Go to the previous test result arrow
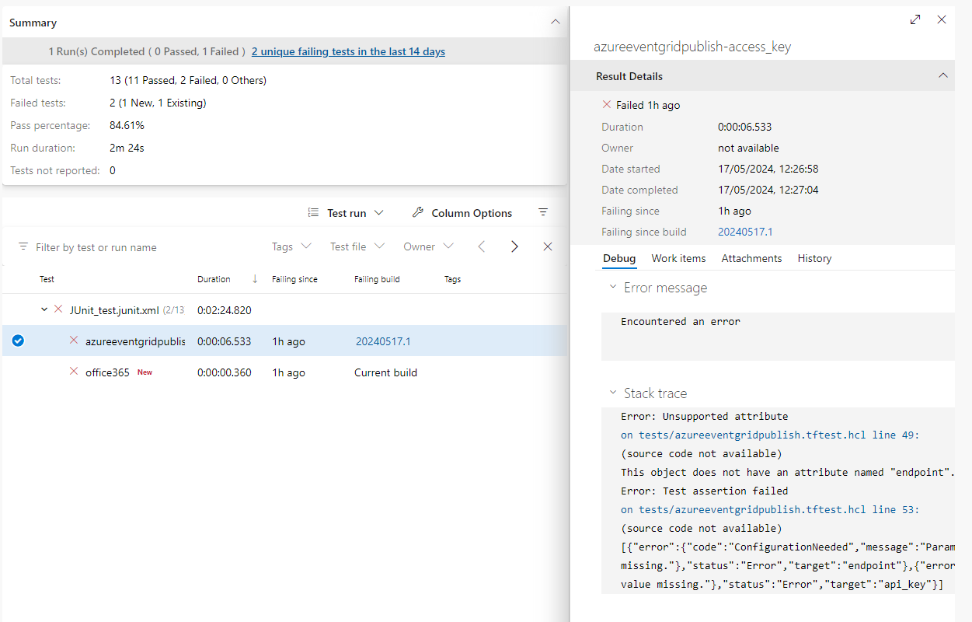Viewport: 972px width, 622px height. (482, 247)
